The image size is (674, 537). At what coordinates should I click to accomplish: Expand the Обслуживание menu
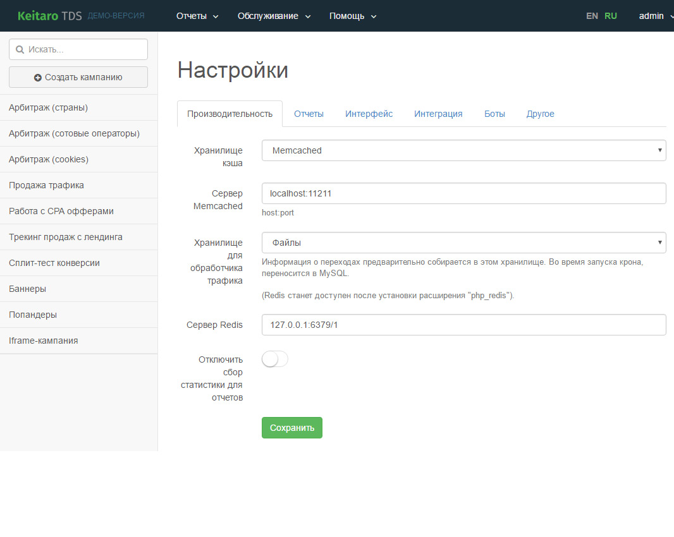click(x=274, y=16)
